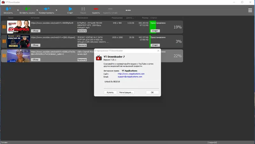The width and height of the screenshot is (255, 144).
Task: Click the Регистрация... button
Action: tap(126, 93)
